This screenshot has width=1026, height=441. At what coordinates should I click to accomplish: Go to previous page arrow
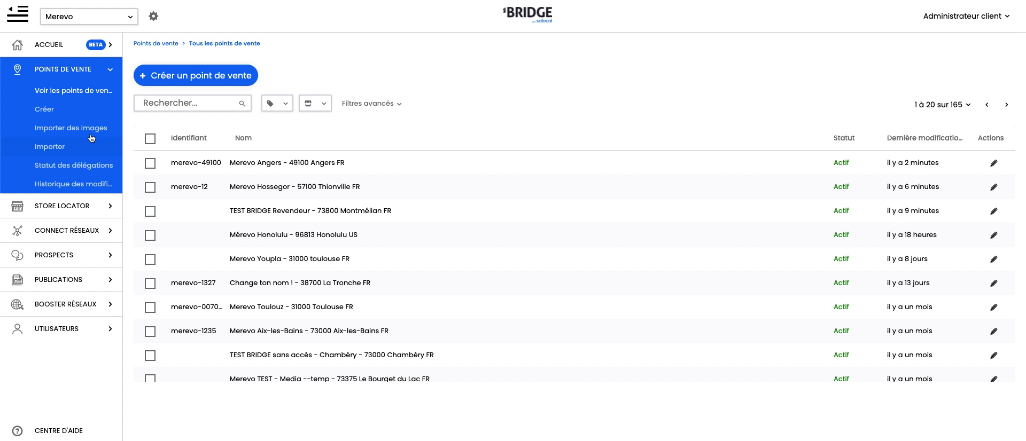coord(986,105)
